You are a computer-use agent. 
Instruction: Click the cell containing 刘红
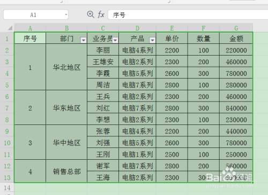pyautogui.click(x=103, y=108)
